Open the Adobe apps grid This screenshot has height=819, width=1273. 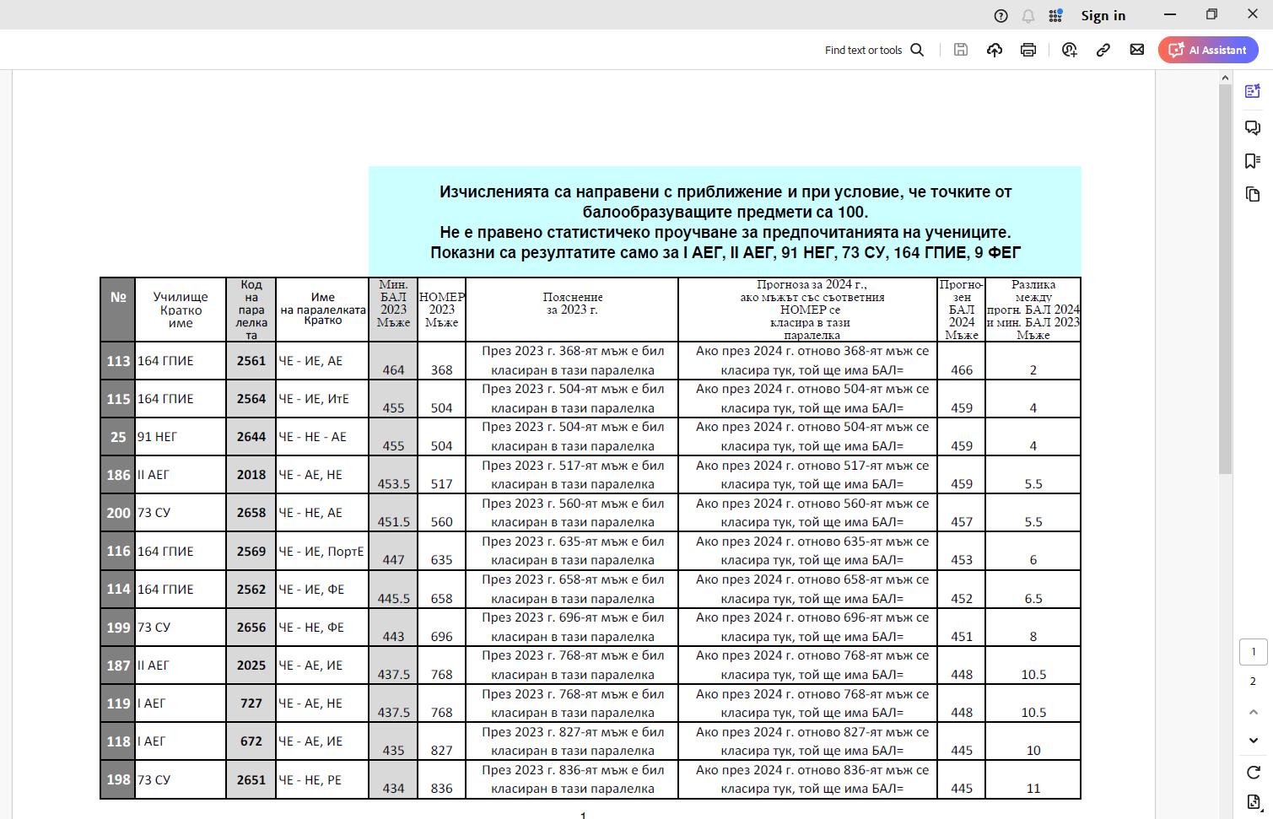point(1055,16)
